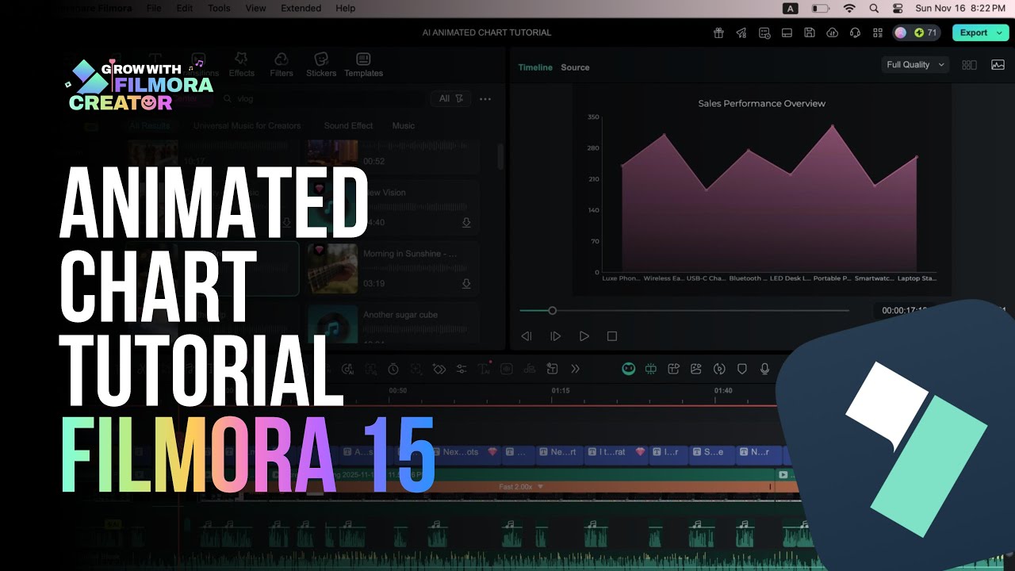Click the 01:15 timeline ruler mark

click(x=561, y=391)
